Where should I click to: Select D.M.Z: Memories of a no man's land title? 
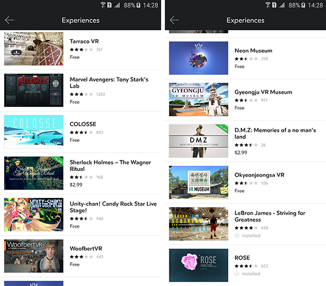coord(275,133)
